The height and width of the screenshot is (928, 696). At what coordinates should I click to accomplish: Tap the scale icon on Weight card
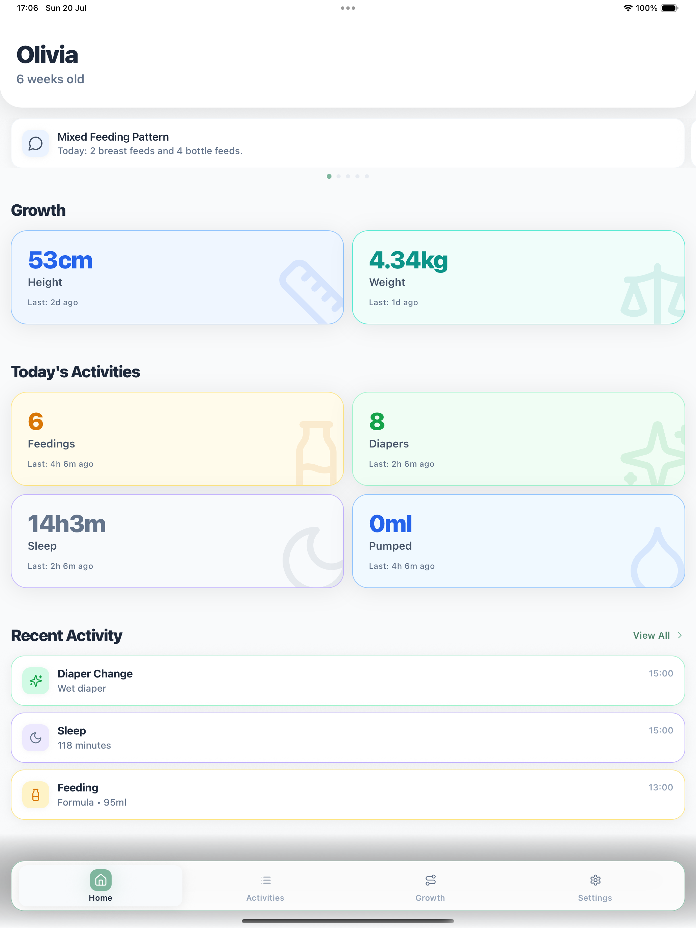coord(653,294)
